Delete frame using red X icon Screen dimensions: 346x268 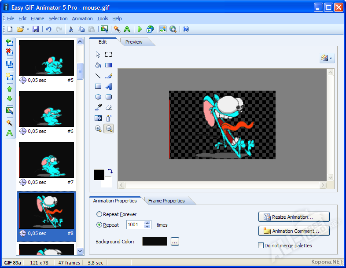coord(10,52)
